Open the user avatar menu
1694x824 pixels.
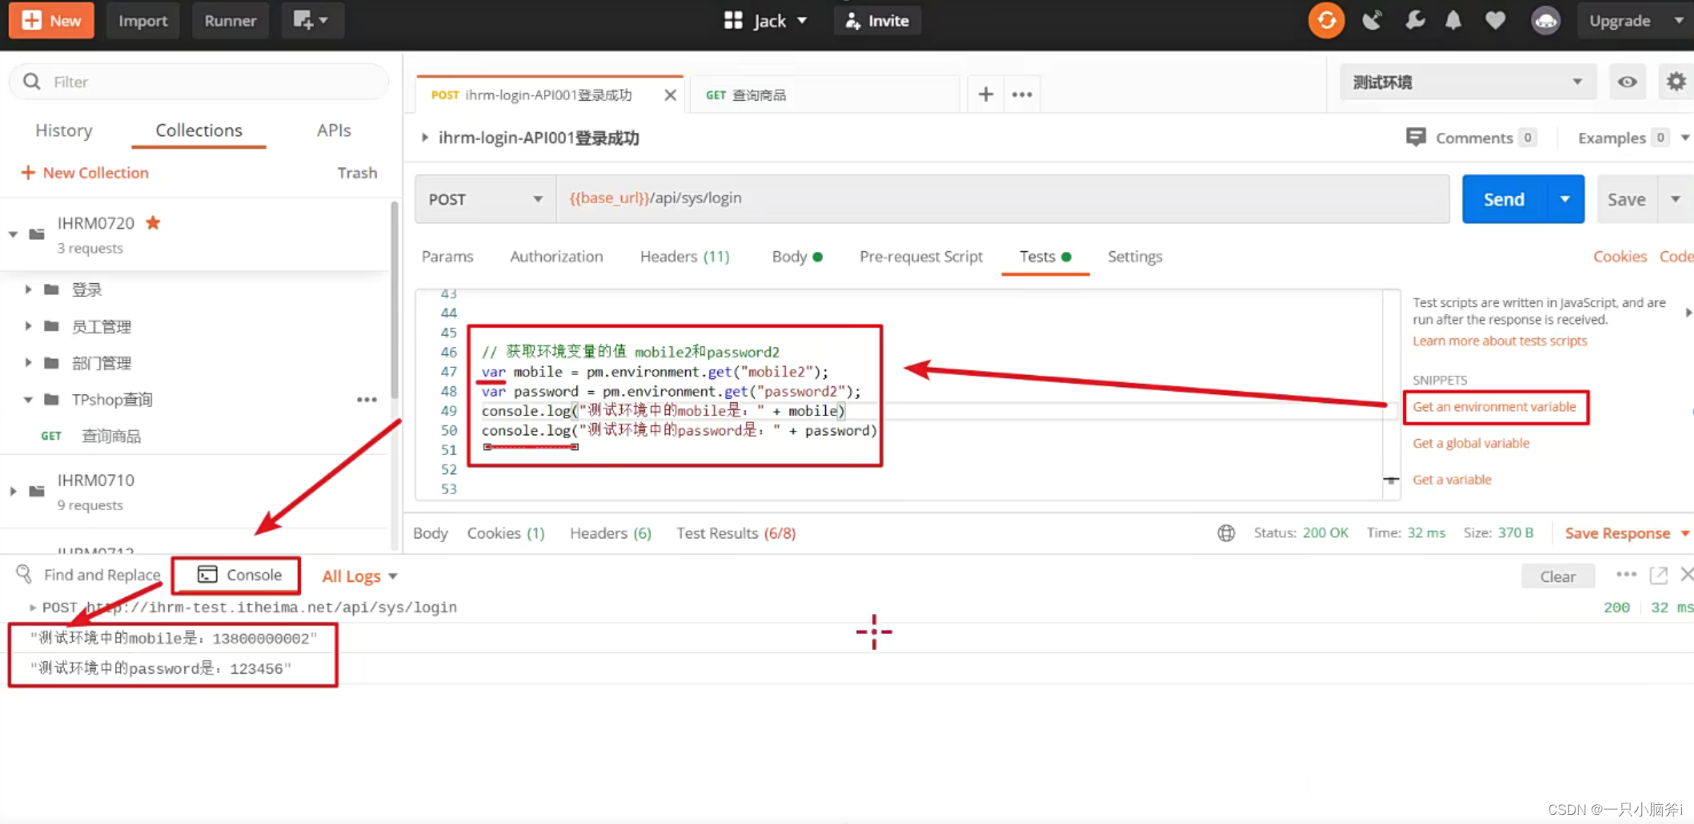click(x=1546, y=21)
